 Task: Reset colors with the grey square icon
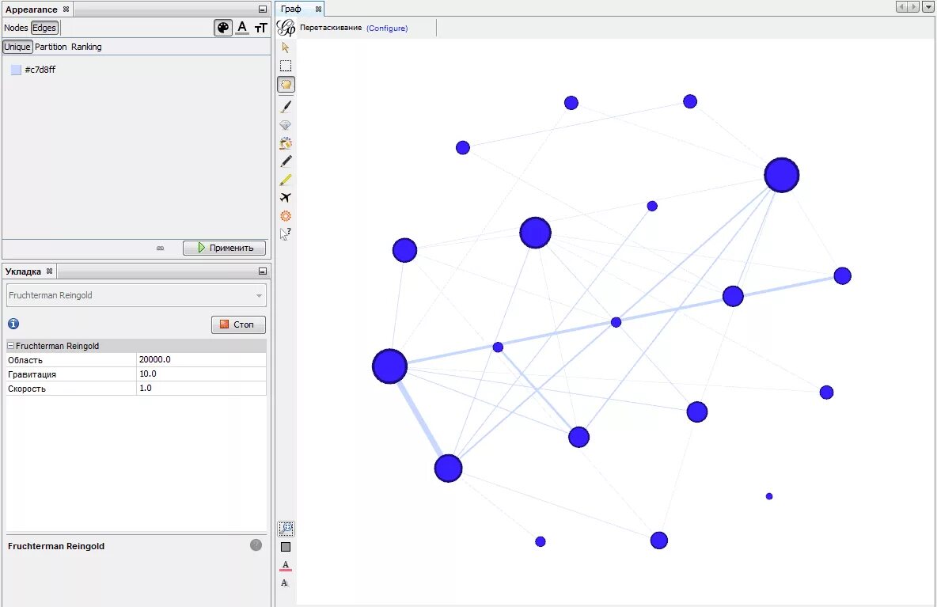click(x=286, y=547)
